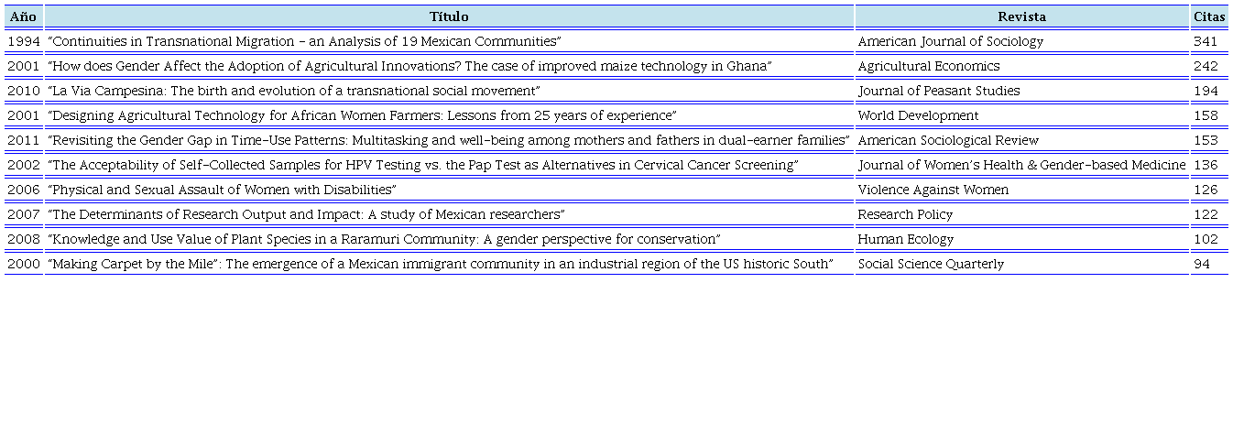Click the Making Carpet by the Mile title
1233x435 pixels.
click(x=440, y=264)
